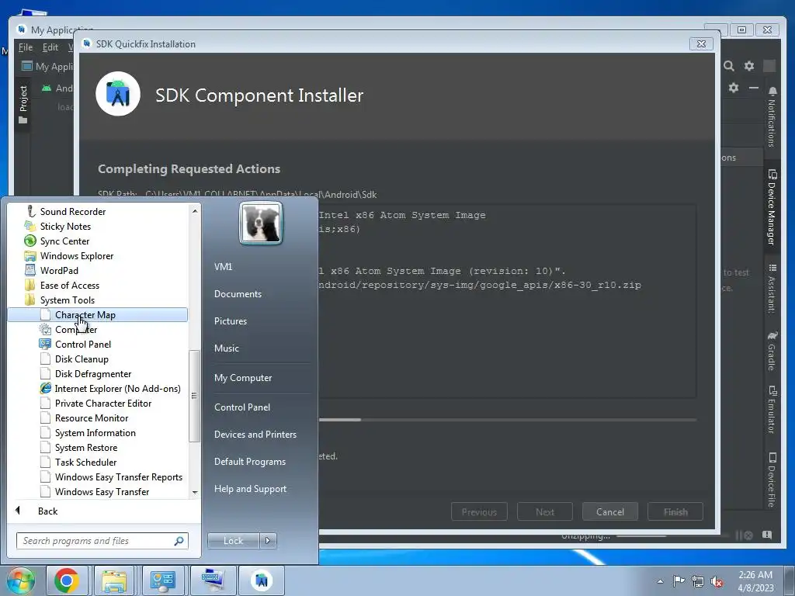Hide the Device Manager panel with minus icon
795x596 pixels.
click(x=754, y=88)
